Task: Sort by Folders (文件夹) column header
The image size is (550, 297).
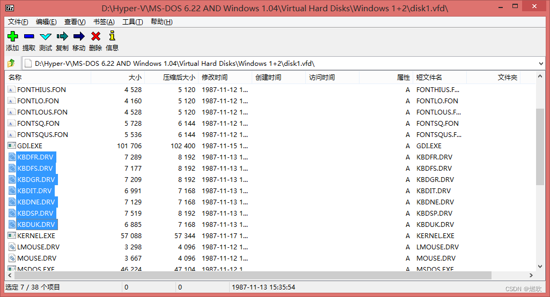Action: click(x=494, y=77)
